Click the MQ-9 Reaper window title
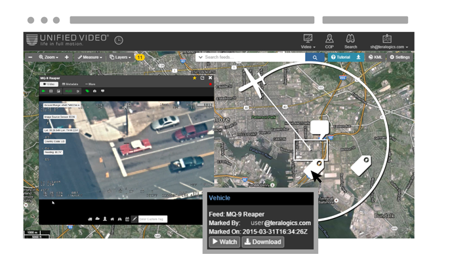This screenshot has width=469, height=265. coord(51,78)
